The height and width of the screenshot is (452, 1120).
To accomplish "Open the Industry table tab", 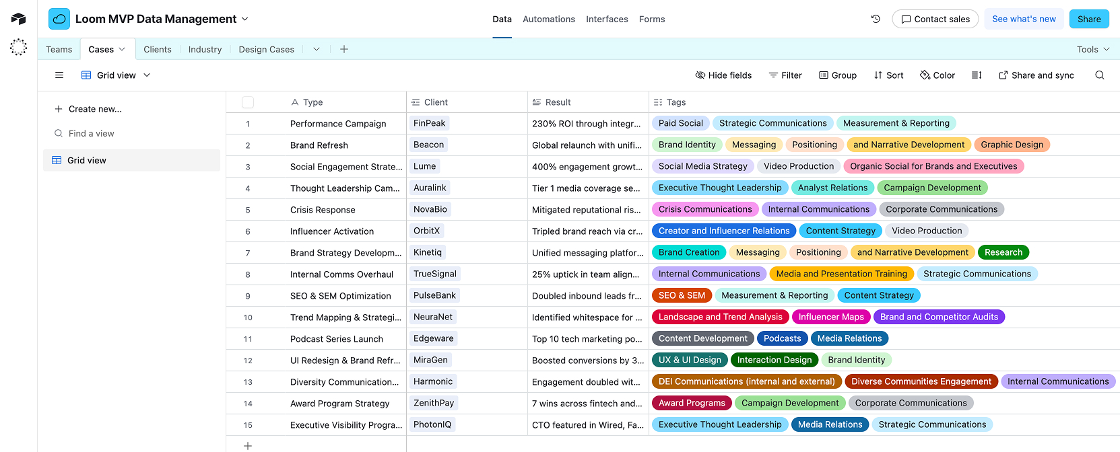I will 205,49.
